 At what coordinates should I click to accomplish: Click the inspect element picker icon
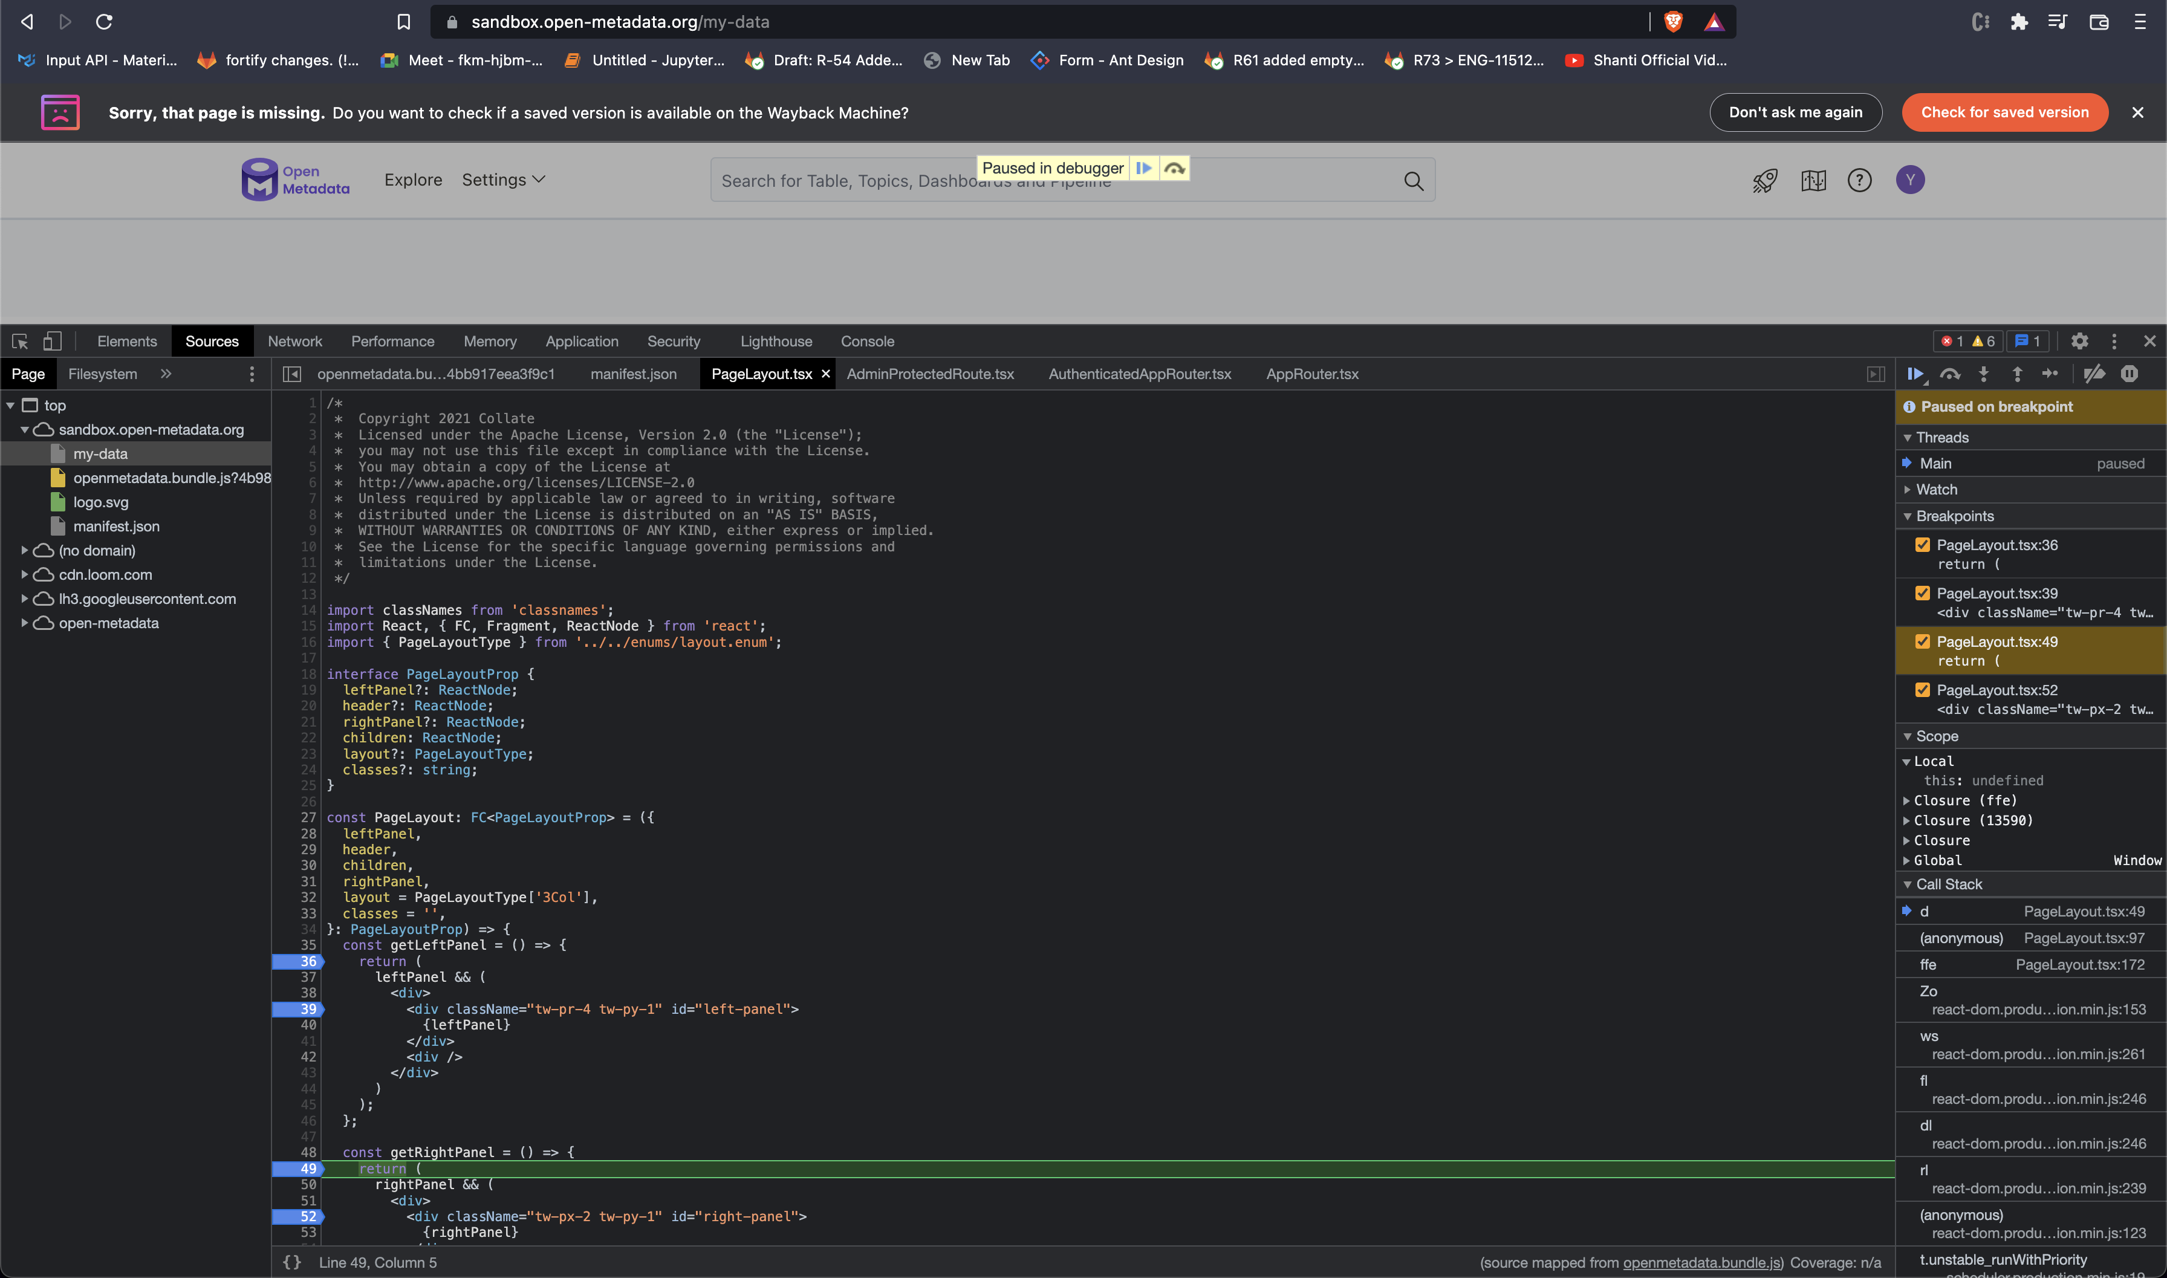pos(20,341)
